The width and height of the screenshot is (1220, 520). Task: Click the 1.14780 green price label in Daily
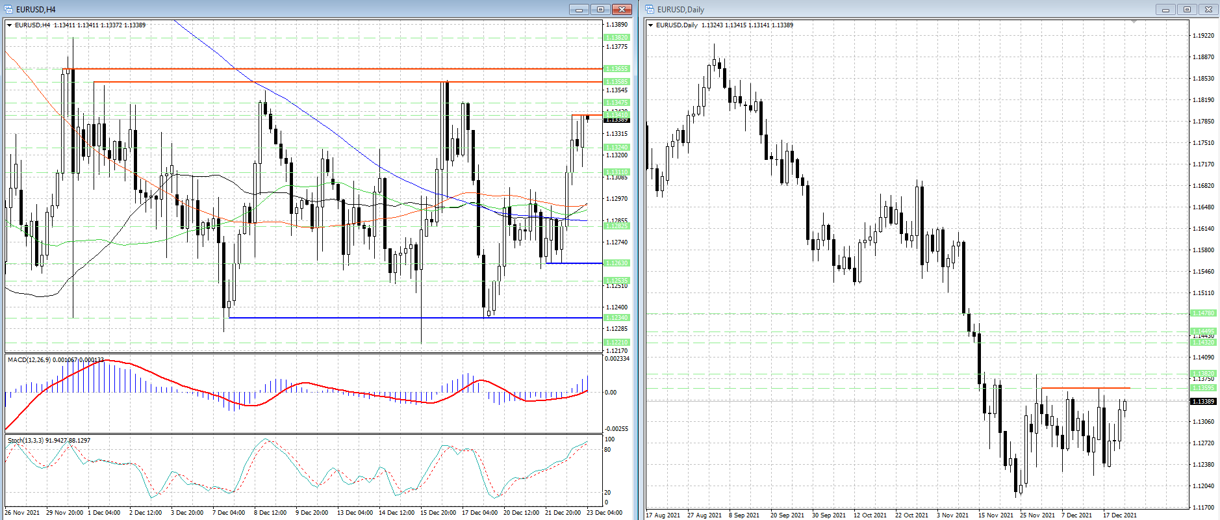(x=1203, y=313)
